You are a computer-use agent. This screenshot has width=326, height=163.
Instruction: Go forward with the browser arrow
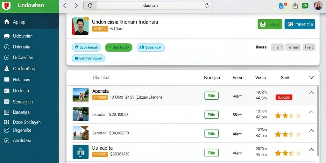pos(76,6)
